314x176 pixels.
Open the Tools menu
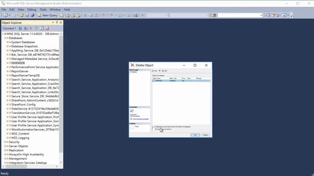coord(43,10)
